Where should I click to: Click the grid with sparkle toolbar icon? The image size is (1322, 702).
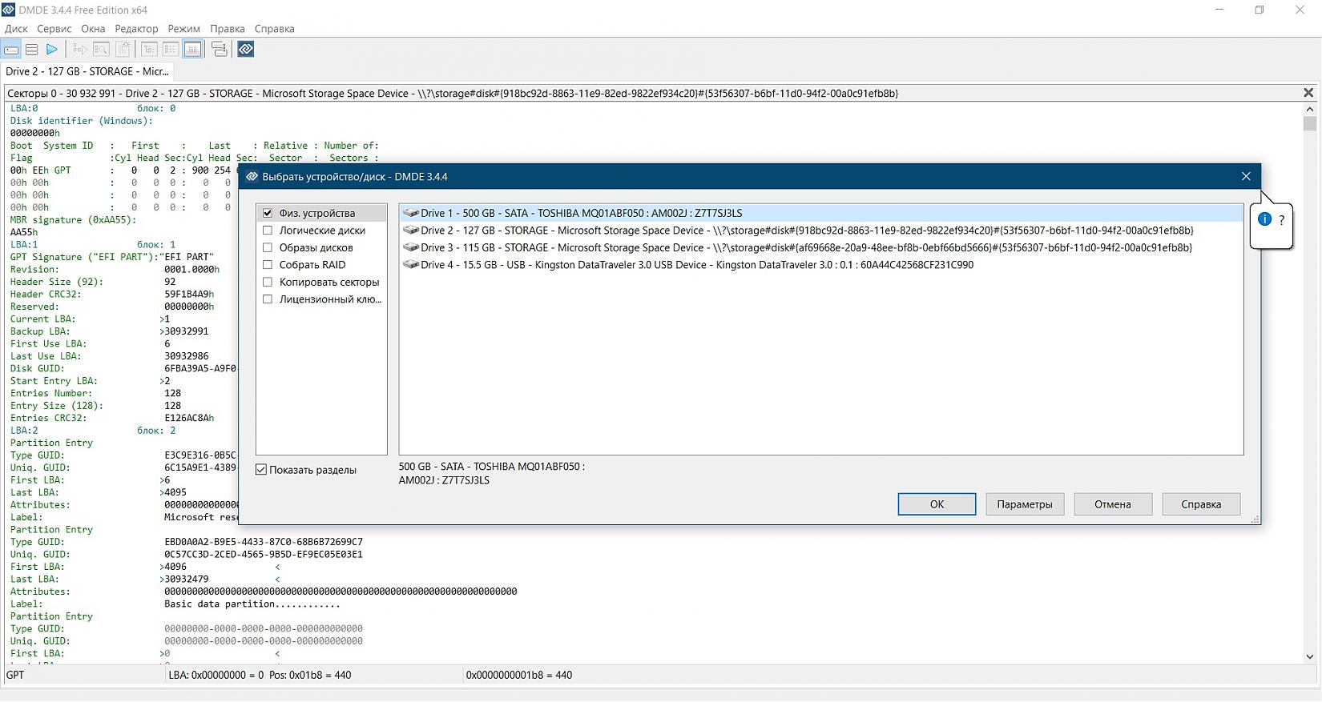tap(123, 50)
